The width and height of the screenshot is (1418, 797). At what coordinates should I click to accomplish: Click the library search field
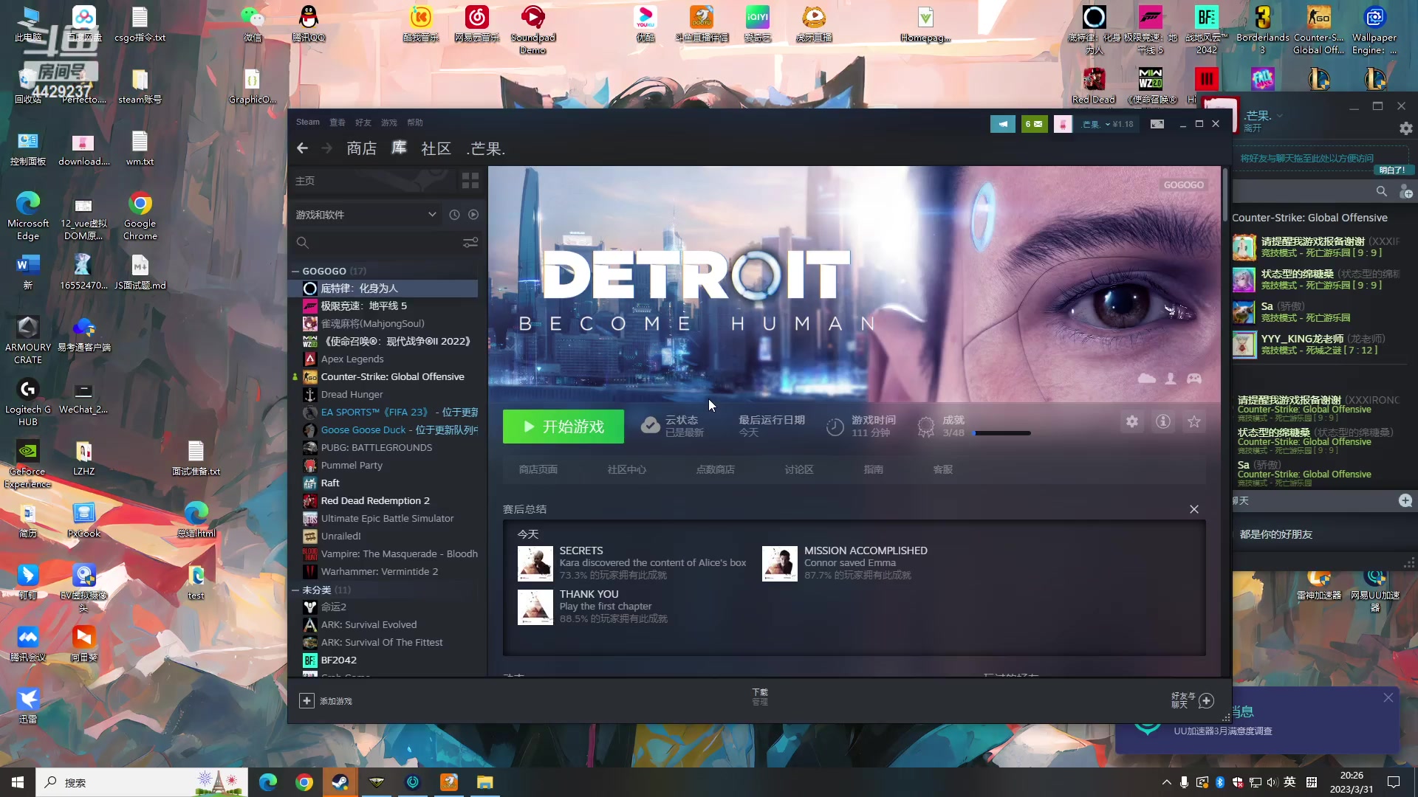[x=376, y=243]
